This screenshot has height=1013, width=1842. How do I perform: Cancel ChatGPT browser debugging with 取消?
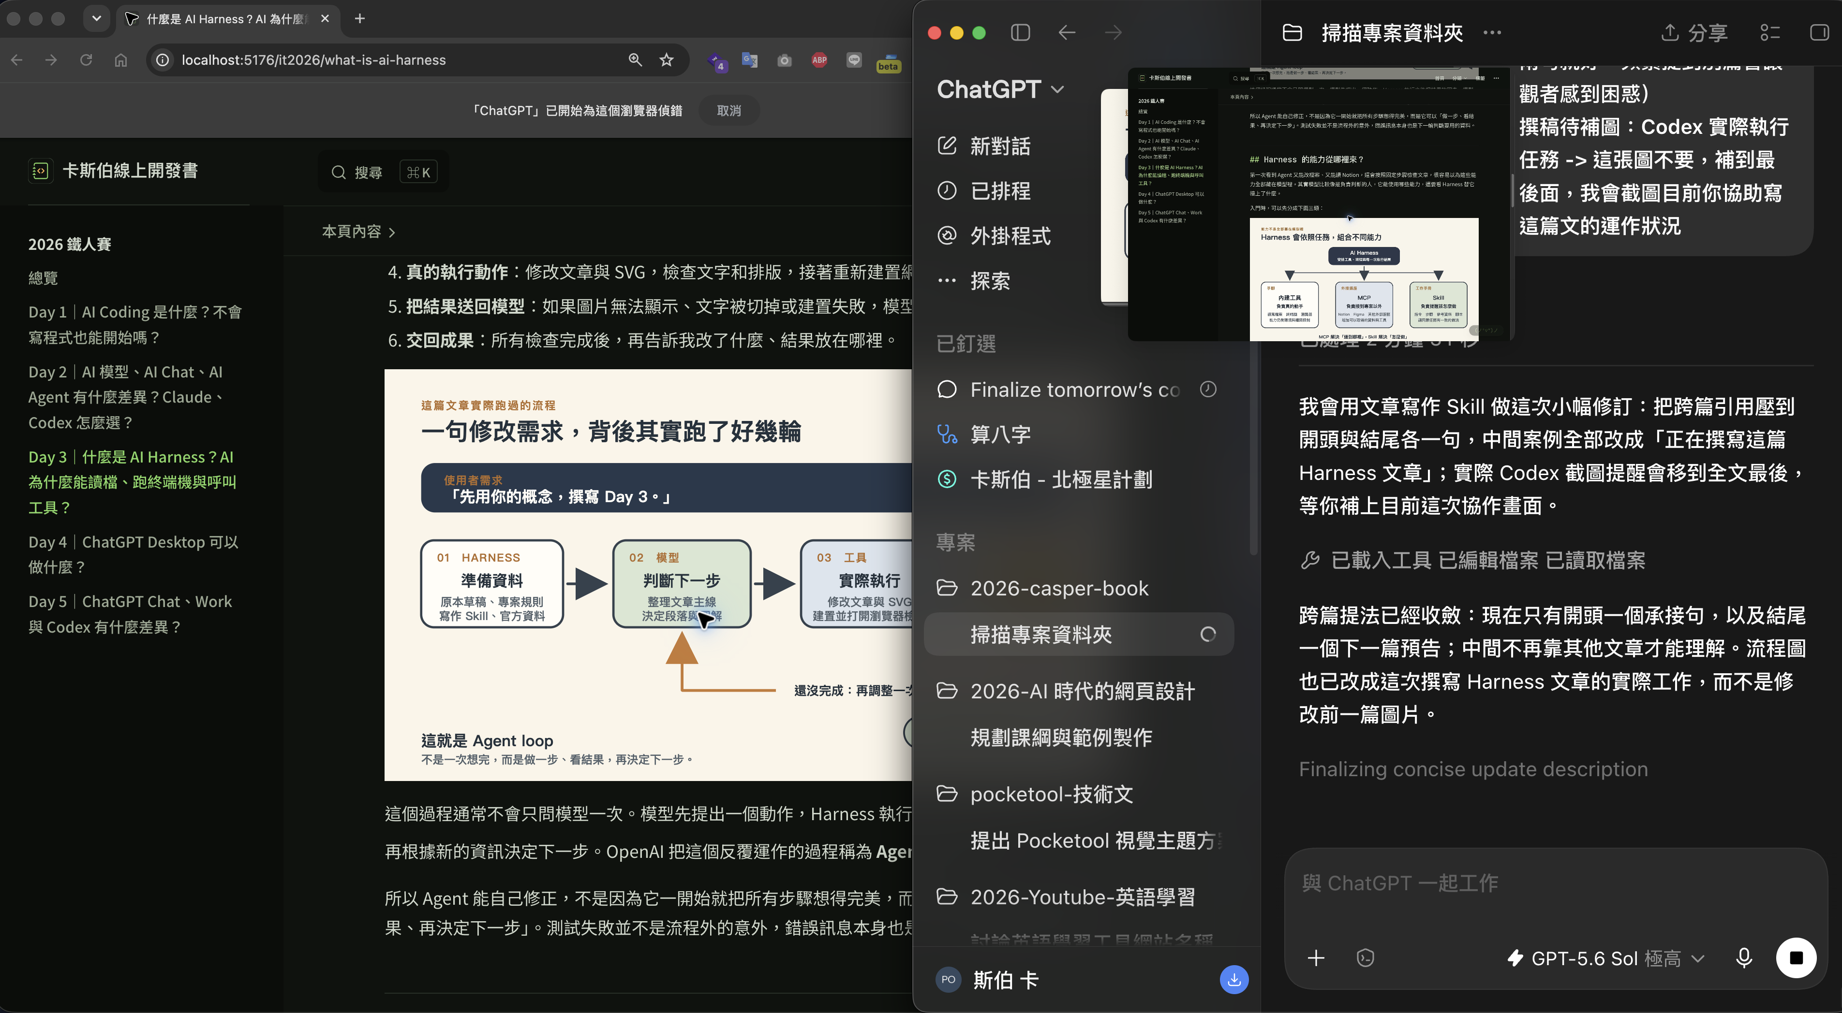(x=728, y=111)
